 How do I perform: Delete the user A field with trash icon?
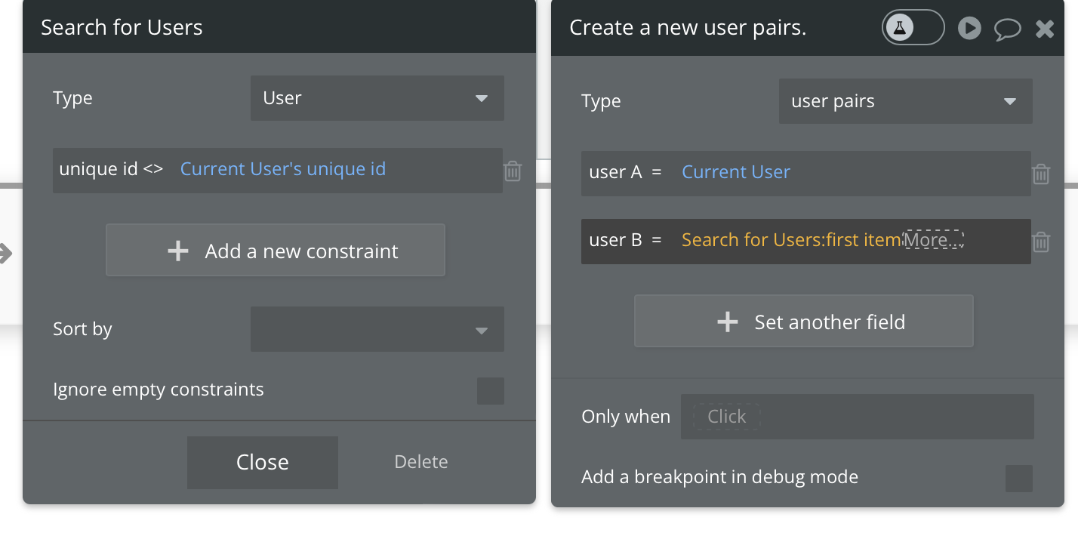(x=1041, y=174)
